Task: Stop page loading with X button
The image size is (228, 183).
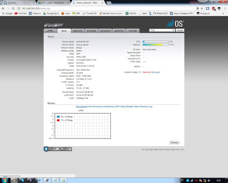Action: (13, 8)
